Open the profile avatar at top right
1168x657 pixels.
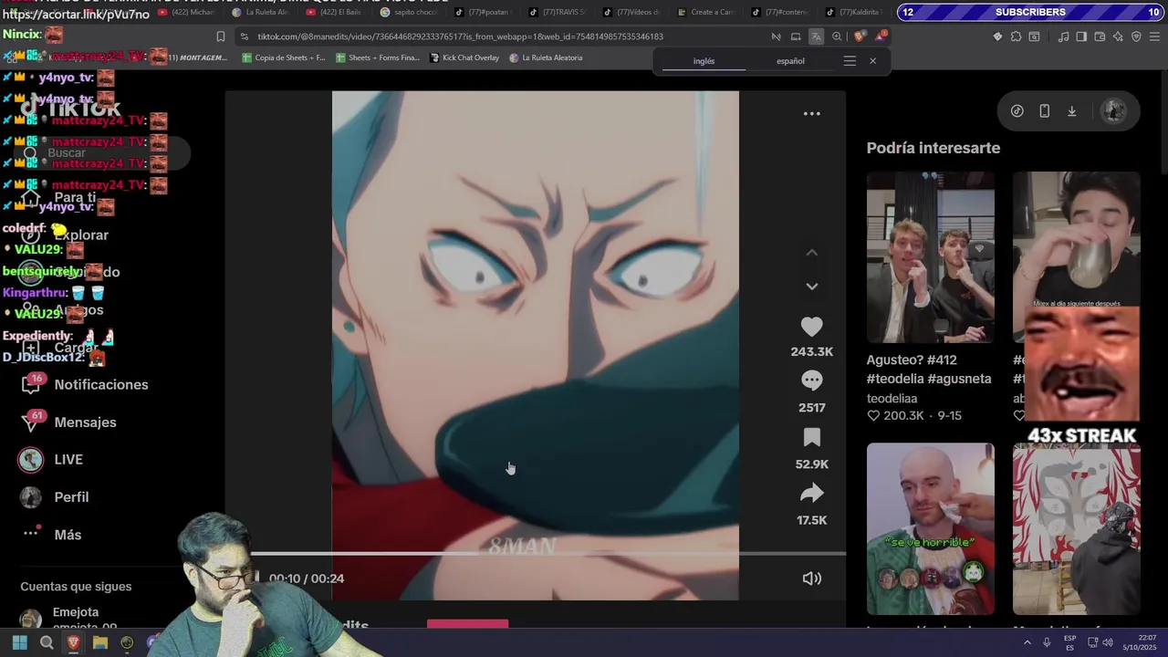(x=1113, y=110)
